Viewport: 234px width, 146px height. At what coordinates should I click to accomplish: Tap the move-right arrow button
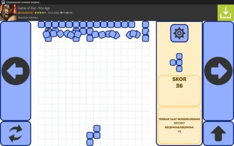pyautogui.click(x=218, y=71)
